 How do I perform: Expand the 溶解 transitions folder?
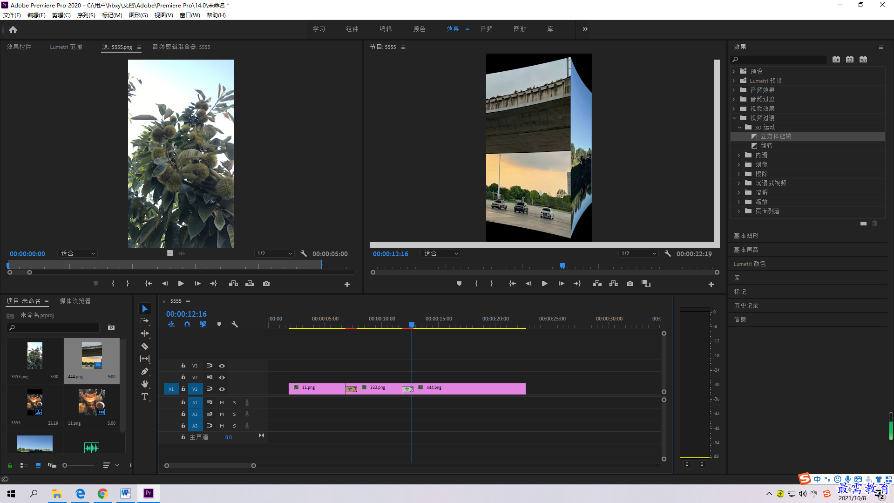click(739, 192)
